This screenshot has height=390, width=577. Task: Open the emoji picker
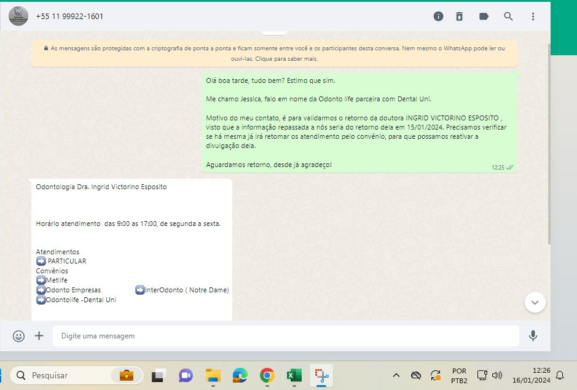19,336
